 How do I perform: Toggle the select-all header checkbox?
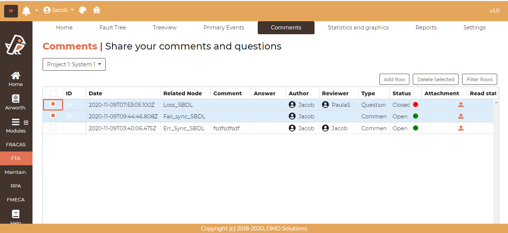53,93
